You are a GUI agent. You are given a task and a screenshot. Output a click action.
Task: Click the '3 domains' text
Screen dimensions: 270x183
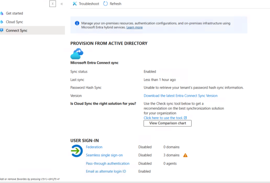(x=171, y=155)
